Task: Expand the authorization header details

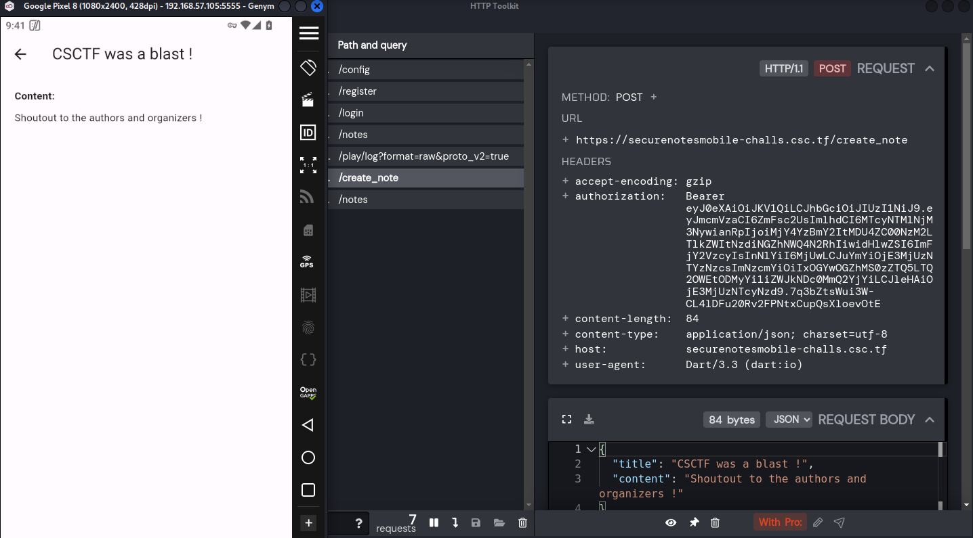Action: pos(566,196)
